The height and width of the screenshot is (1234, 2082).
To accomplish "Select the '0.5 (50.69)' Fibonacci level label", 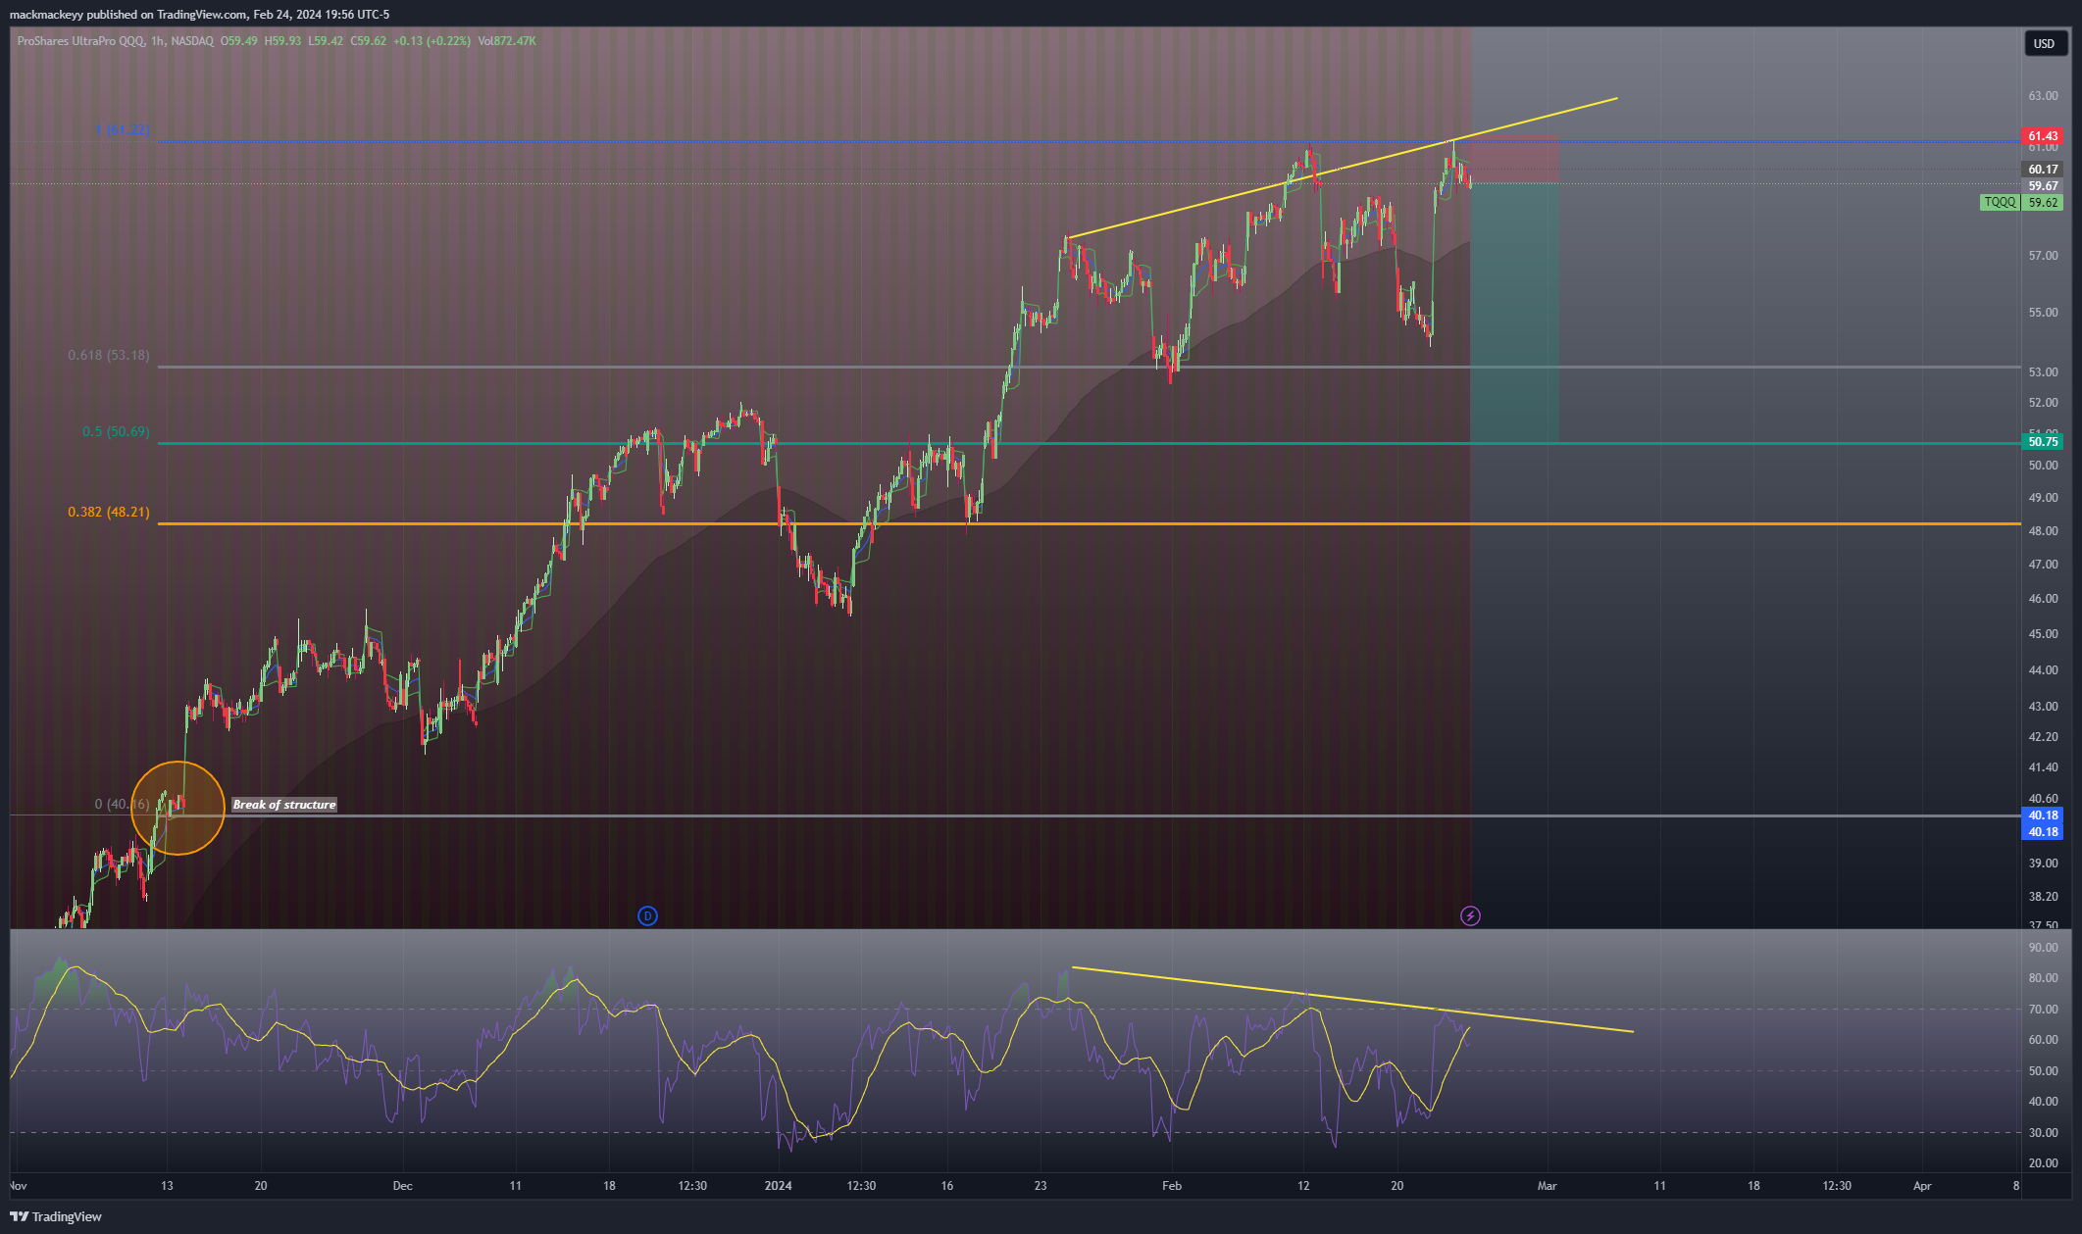I will pyautogui.click(x=116, y=431).
